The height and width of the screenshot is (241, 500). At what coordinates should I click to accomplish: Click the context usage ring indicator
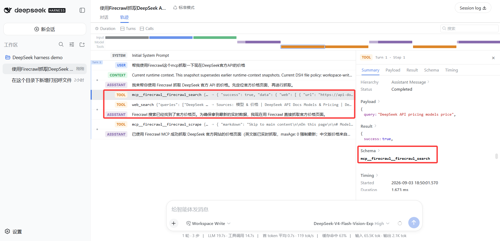400,223
